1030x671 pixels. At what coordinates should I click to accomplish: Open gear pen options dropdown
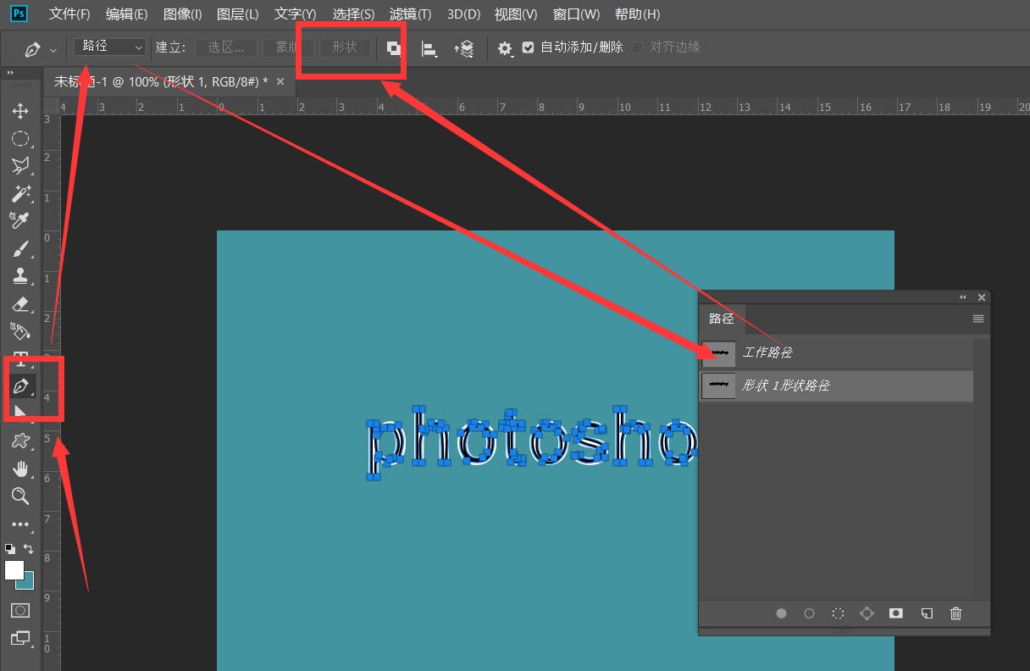pos(505,49)
